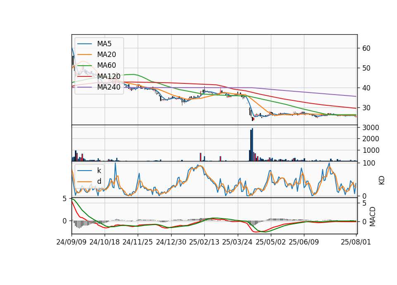Click the 24/11/25 date label
This screenshot has height=285, width=397.
[x=138, y=242]
